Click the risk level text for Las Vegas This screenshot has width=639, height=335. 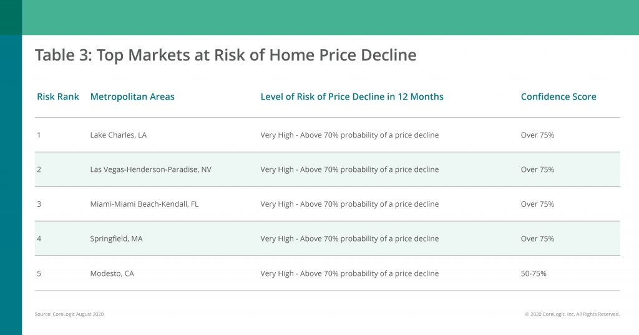pos(349,169)
